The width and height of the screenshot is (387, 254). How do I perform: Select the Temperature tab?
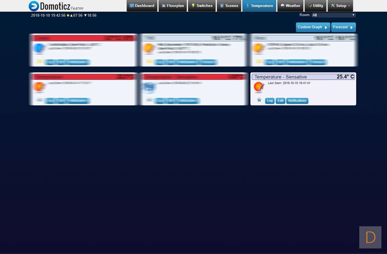click(259, 6)
